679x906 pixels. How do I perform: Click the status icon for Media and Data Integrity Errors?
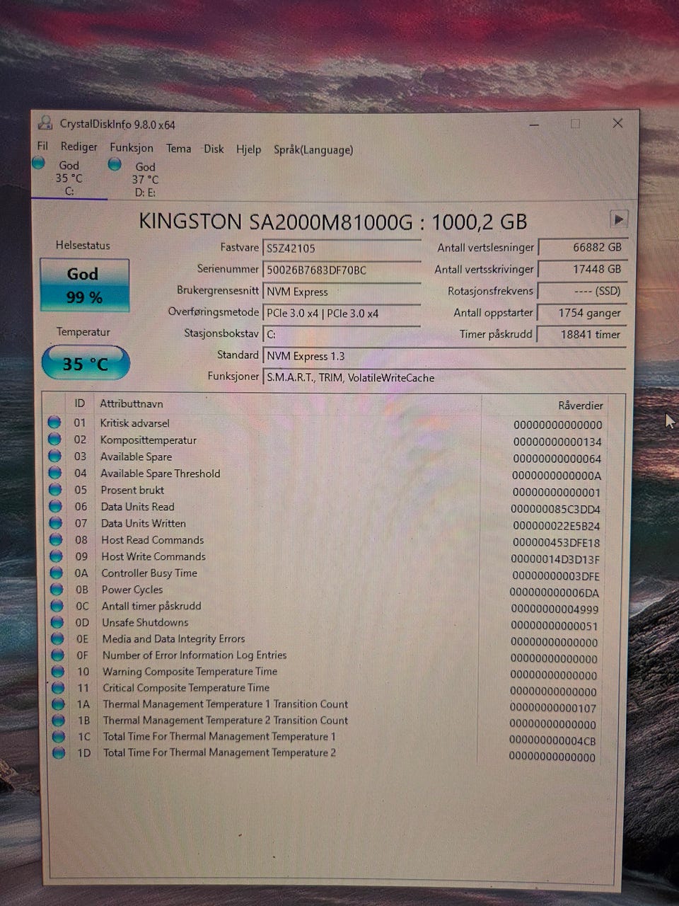(57, 638)
